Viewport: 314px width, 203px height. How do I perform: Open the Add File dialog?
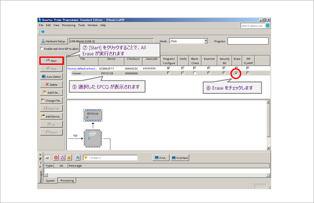pos(52,93)
